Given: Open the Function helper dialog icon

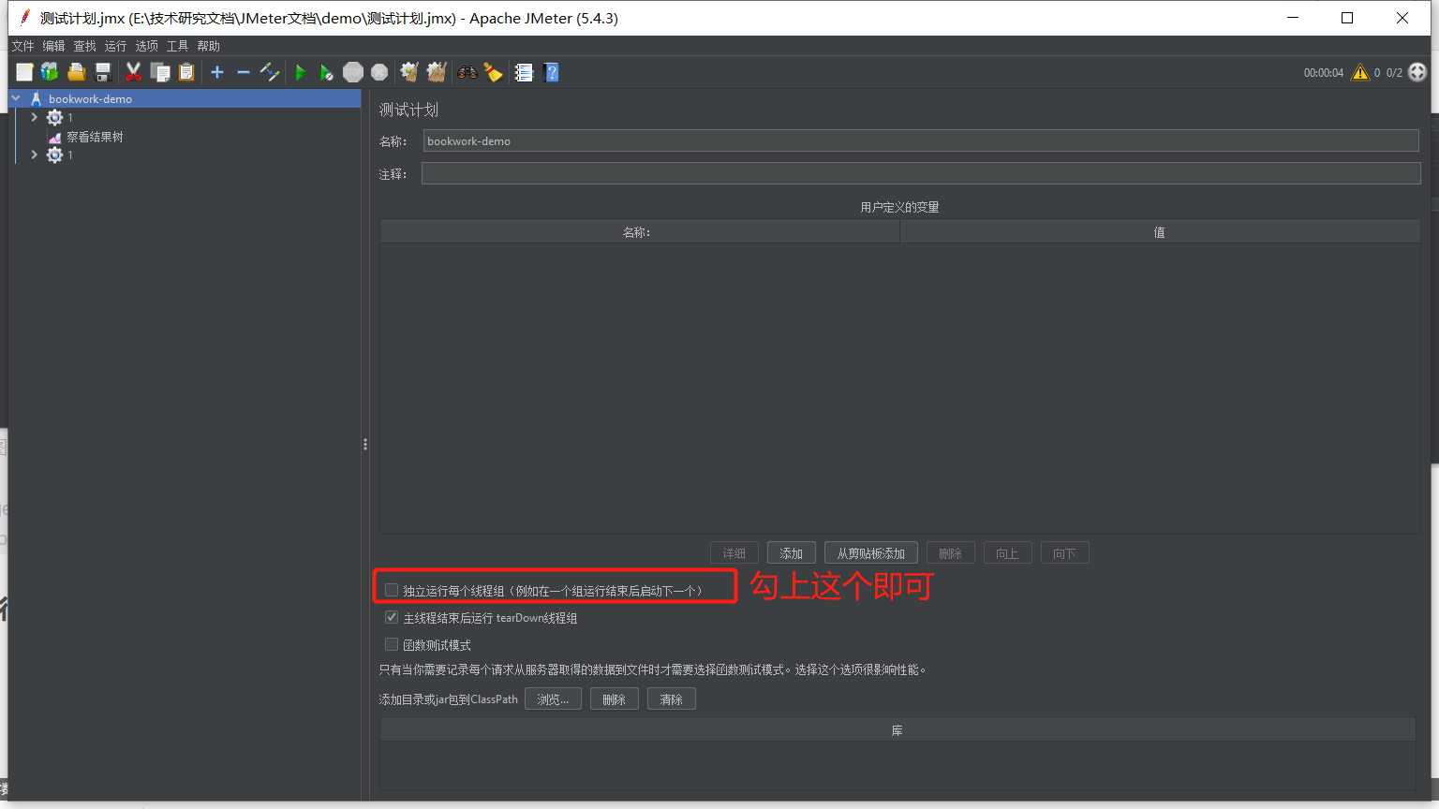Looking at the screenshot, I should [x=524, y=72].
